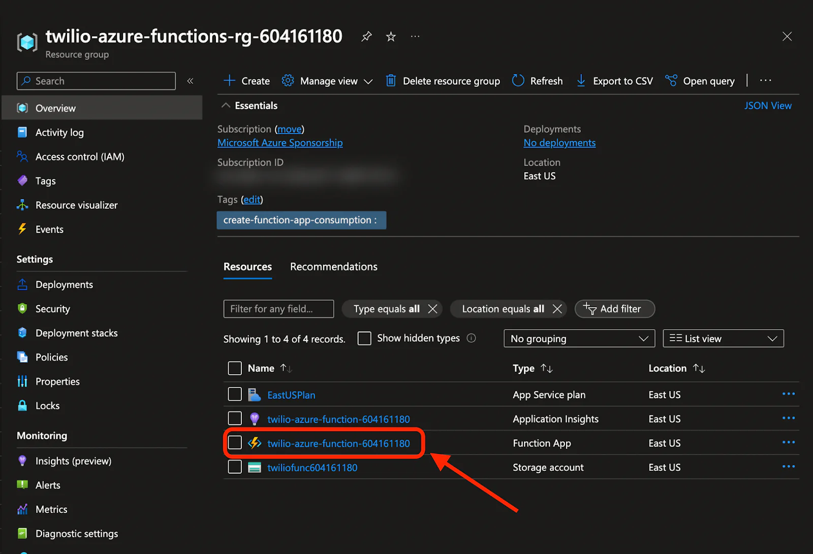Image resolution: width=813 pixels, height=554 pixels.
Task: Collapse the sidebar with the double chevron
Action: point(190,81)
